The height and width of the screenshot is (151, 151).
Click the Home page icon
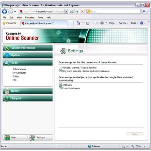point(79,23)
